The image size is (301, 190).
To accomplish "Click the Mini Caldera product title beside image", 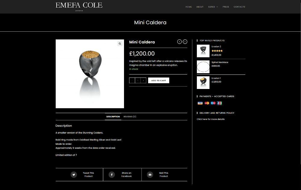I will pos(142,42).
